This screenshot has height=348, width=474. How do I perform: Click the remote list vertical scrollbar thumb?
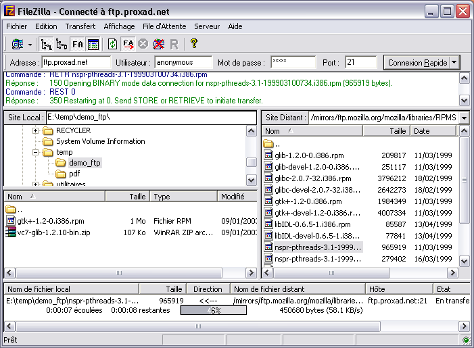click(x=464, y=180)
